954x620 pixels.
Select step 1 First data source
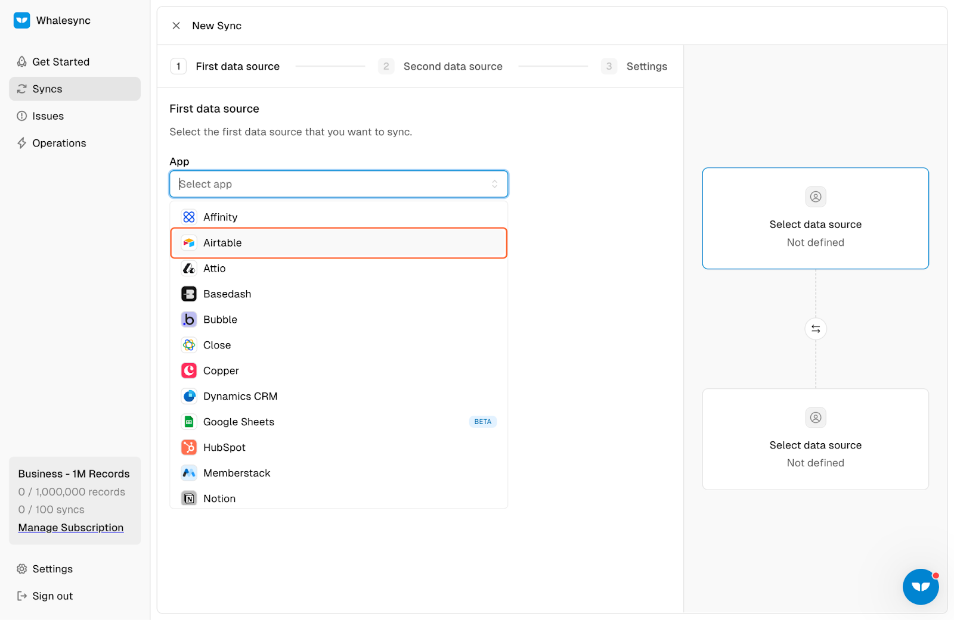(225, 66)
